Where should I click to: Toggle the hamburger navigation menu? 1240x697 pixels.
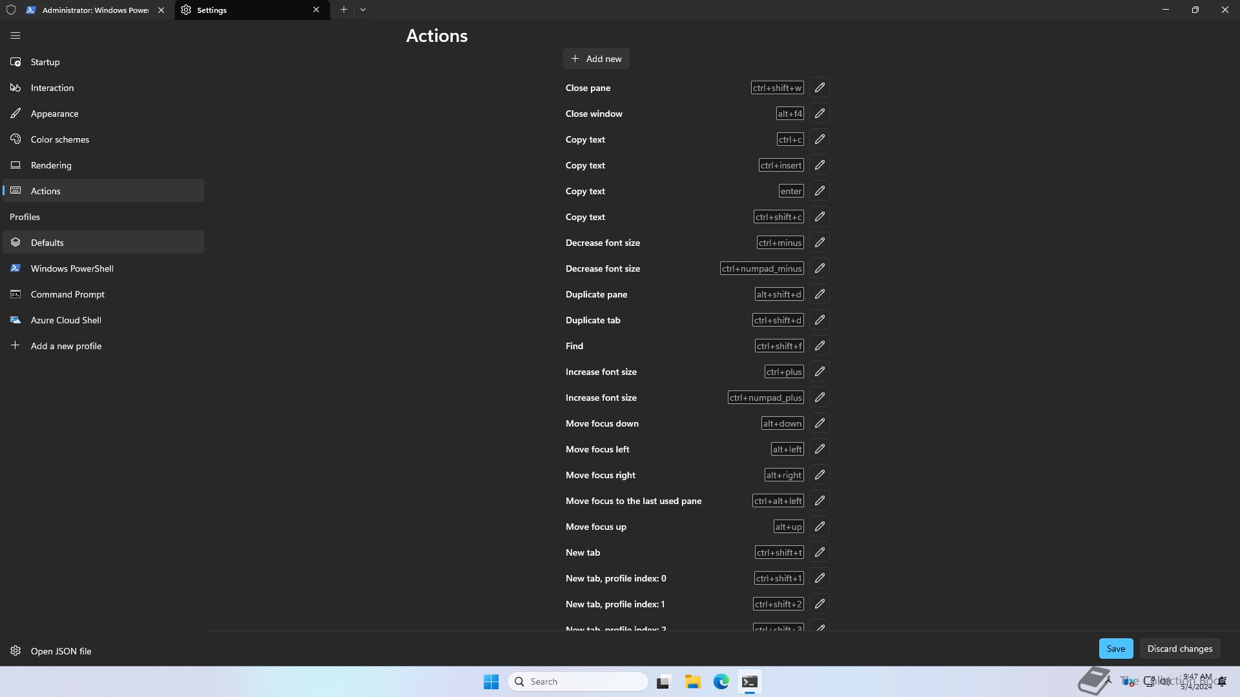tap(15, 36)
